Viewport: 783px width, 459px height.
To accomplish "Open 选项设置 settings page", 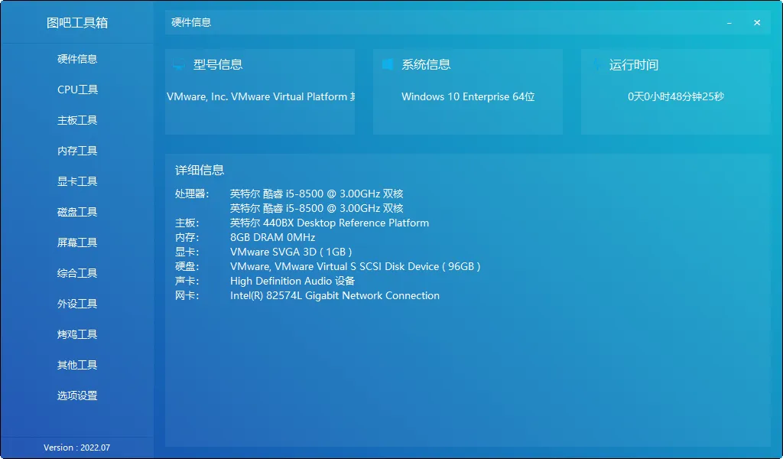I will pos(77,396).
